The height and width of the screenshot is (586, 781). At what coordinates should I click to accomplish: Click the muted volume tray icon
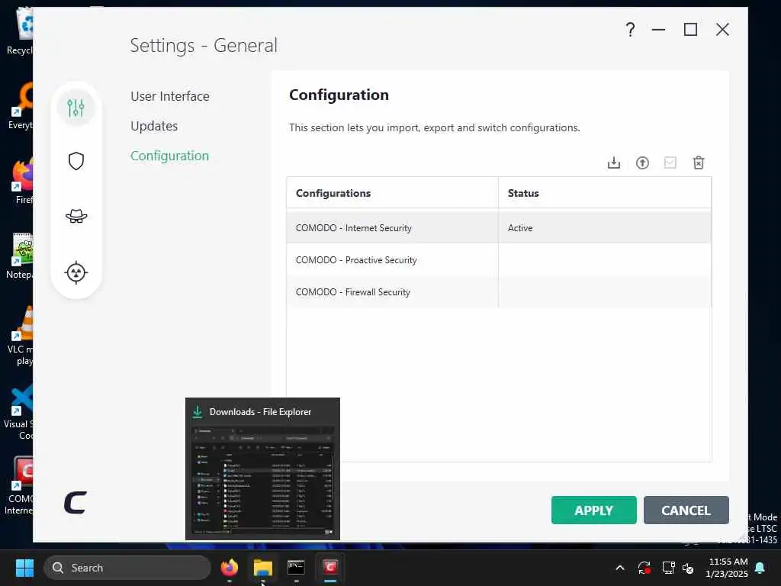coord(688,568)
